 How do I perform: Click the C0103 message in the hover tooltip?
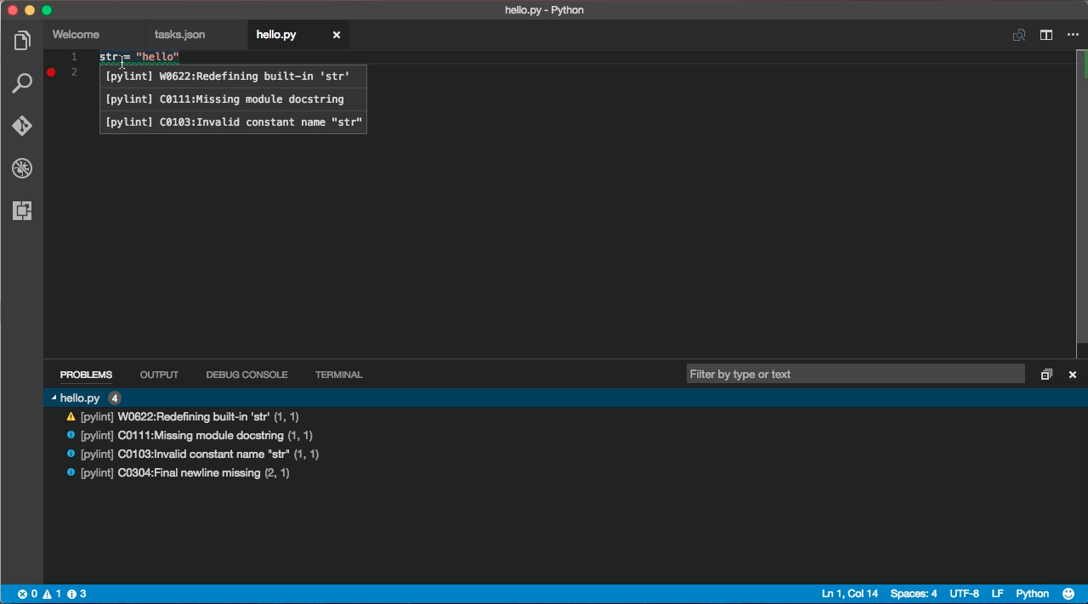click(x=234, y=122)
